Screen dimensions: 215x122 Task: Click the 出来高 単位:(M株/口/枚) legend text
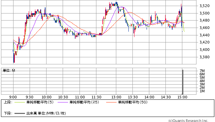(x=46, y=113)
